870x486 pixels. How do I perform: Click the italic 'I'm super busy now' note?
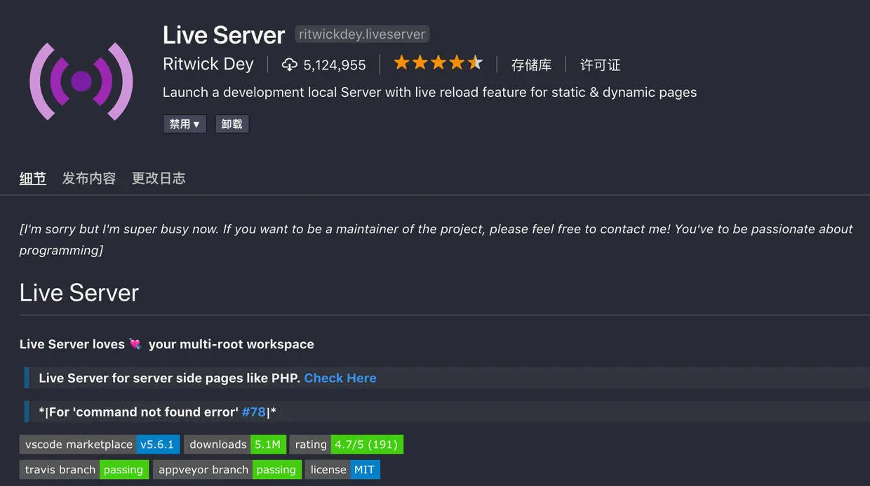pos(436,239)
